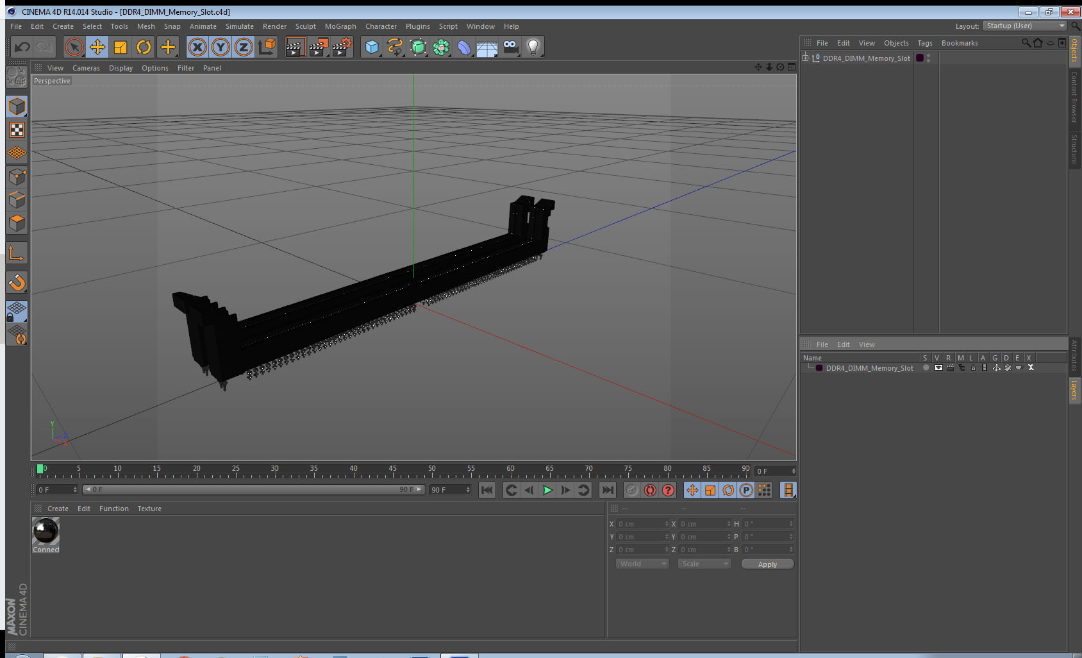
Task: Click Make Editable icon in left palette
Action: point(17,76)
